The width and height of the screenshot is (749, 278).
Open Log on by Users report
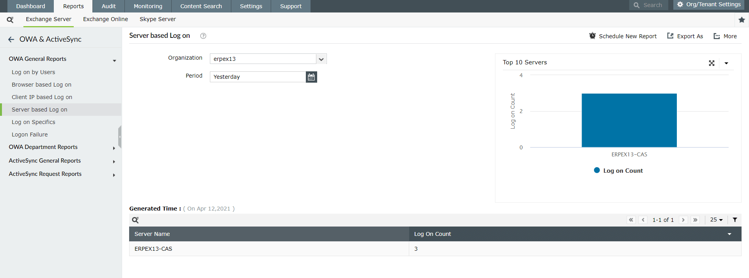point(34,72)
